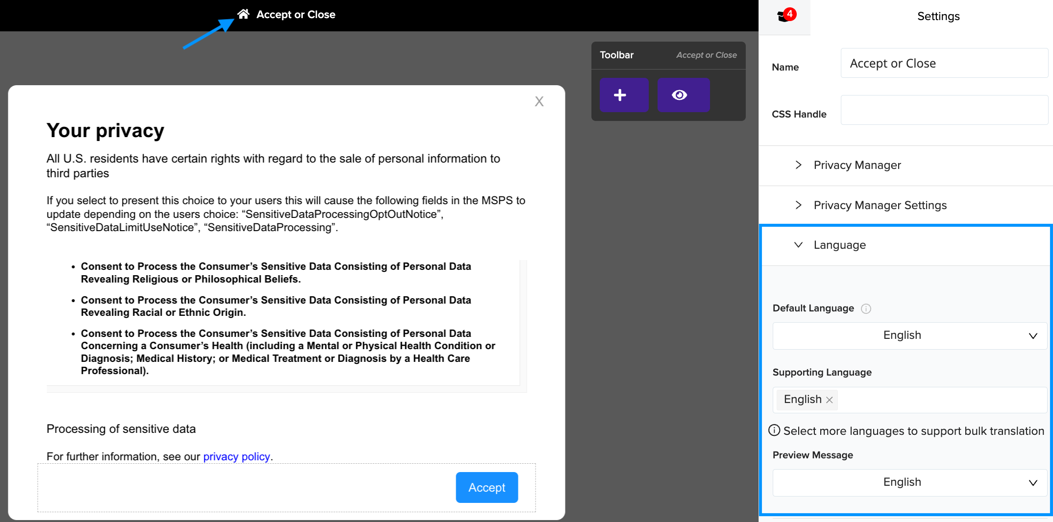Click the home icon in top bar
1053x522 pixels.
coord(243,14)
